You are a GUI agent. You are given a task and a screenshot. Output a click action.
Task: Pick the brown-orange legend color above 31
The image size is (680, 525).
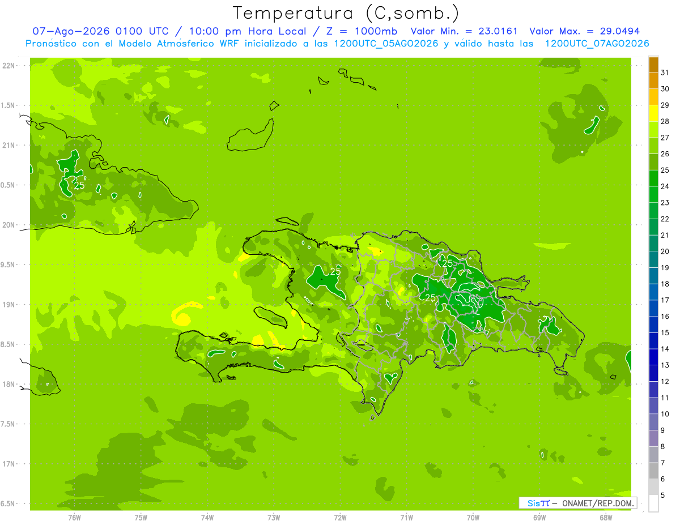tap(653, 65)
